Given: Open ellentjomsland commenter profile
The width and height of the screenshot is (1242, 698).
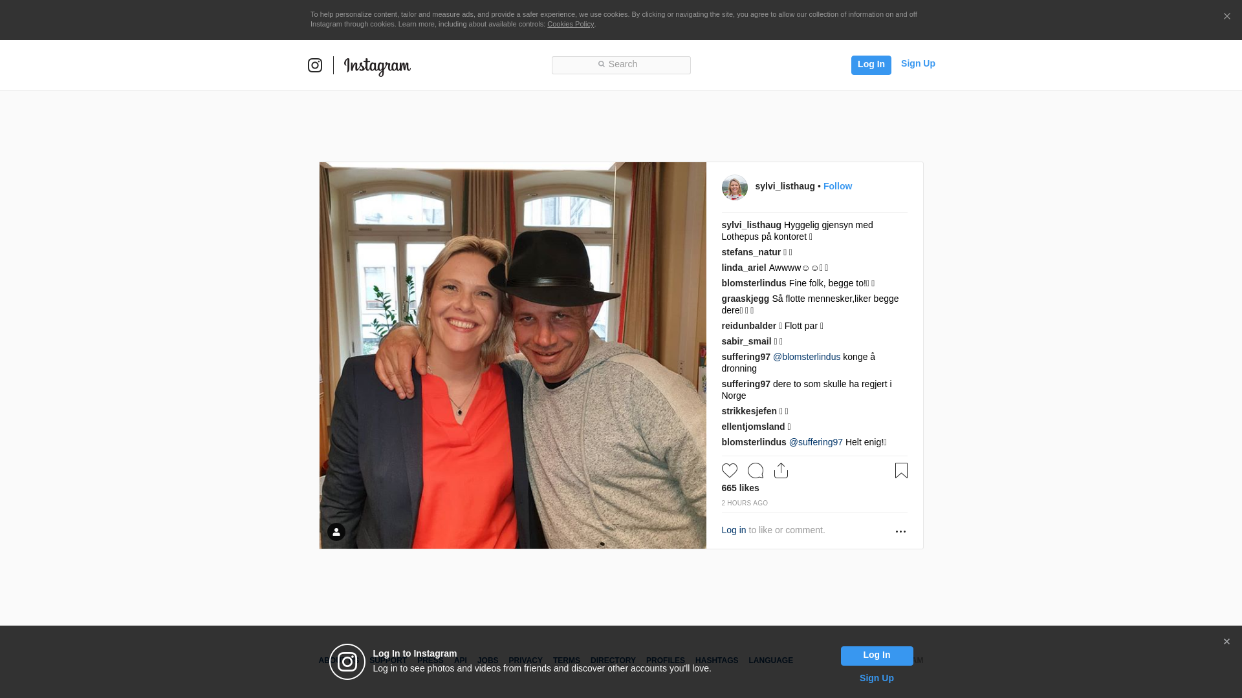Looking at the screenshot, I should point(753,427).
